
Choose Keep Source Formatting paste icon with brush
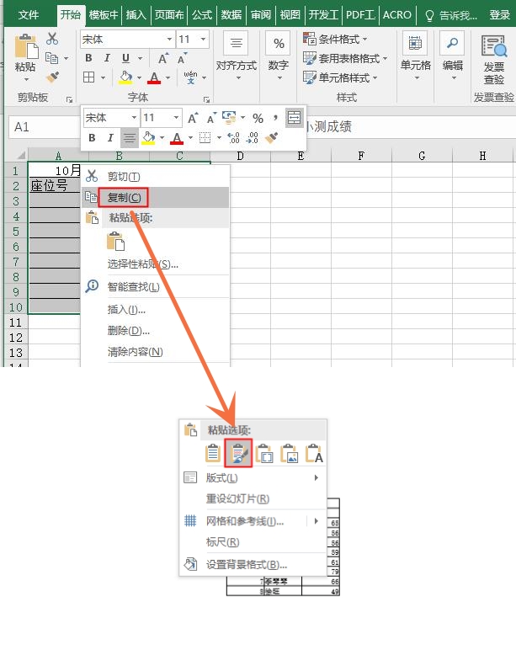click(x=238, y=453)
